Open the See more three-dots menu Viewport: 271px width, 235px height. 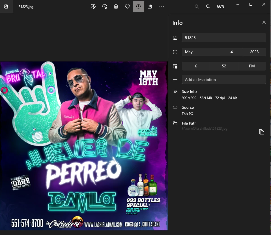tap(161, 7)
